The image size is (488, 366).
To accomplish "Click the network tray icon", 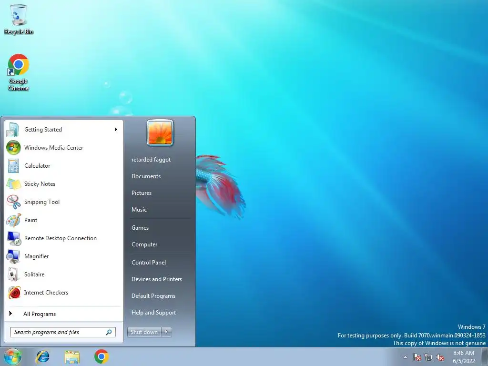I will [x=428, y=357].
